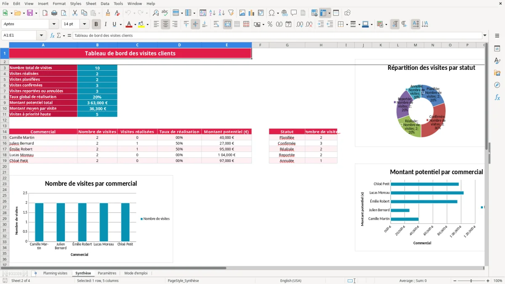
Task: Open sidebar Properties panel icon
Action: pyautogui.click(x=497, y=49)
